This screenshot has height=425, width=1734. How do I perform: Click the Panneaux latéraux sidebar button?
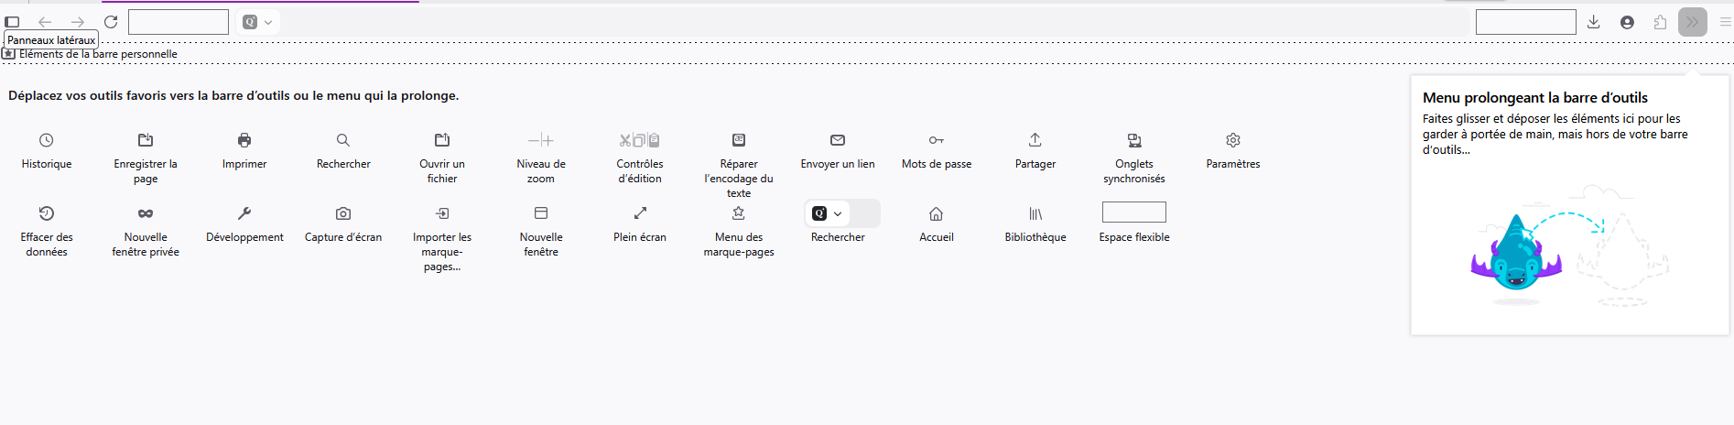tap(12, 22)
